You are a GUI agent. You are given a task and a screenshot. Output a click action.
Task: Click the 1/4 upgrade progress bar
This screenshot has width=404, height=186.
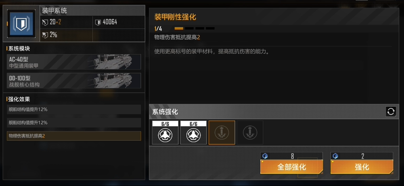195,28
